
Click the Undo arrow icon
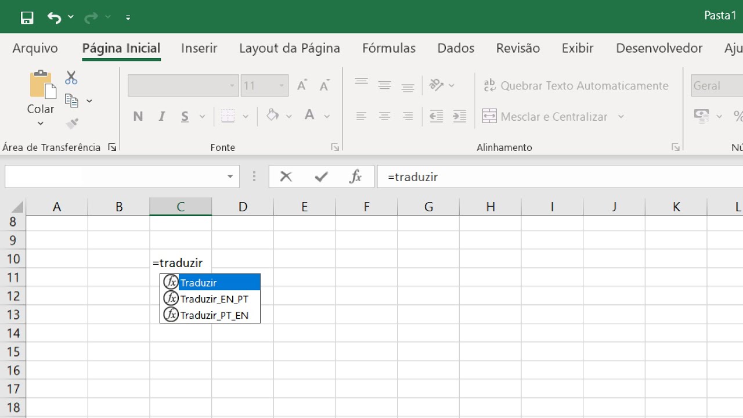click(55, 17)
